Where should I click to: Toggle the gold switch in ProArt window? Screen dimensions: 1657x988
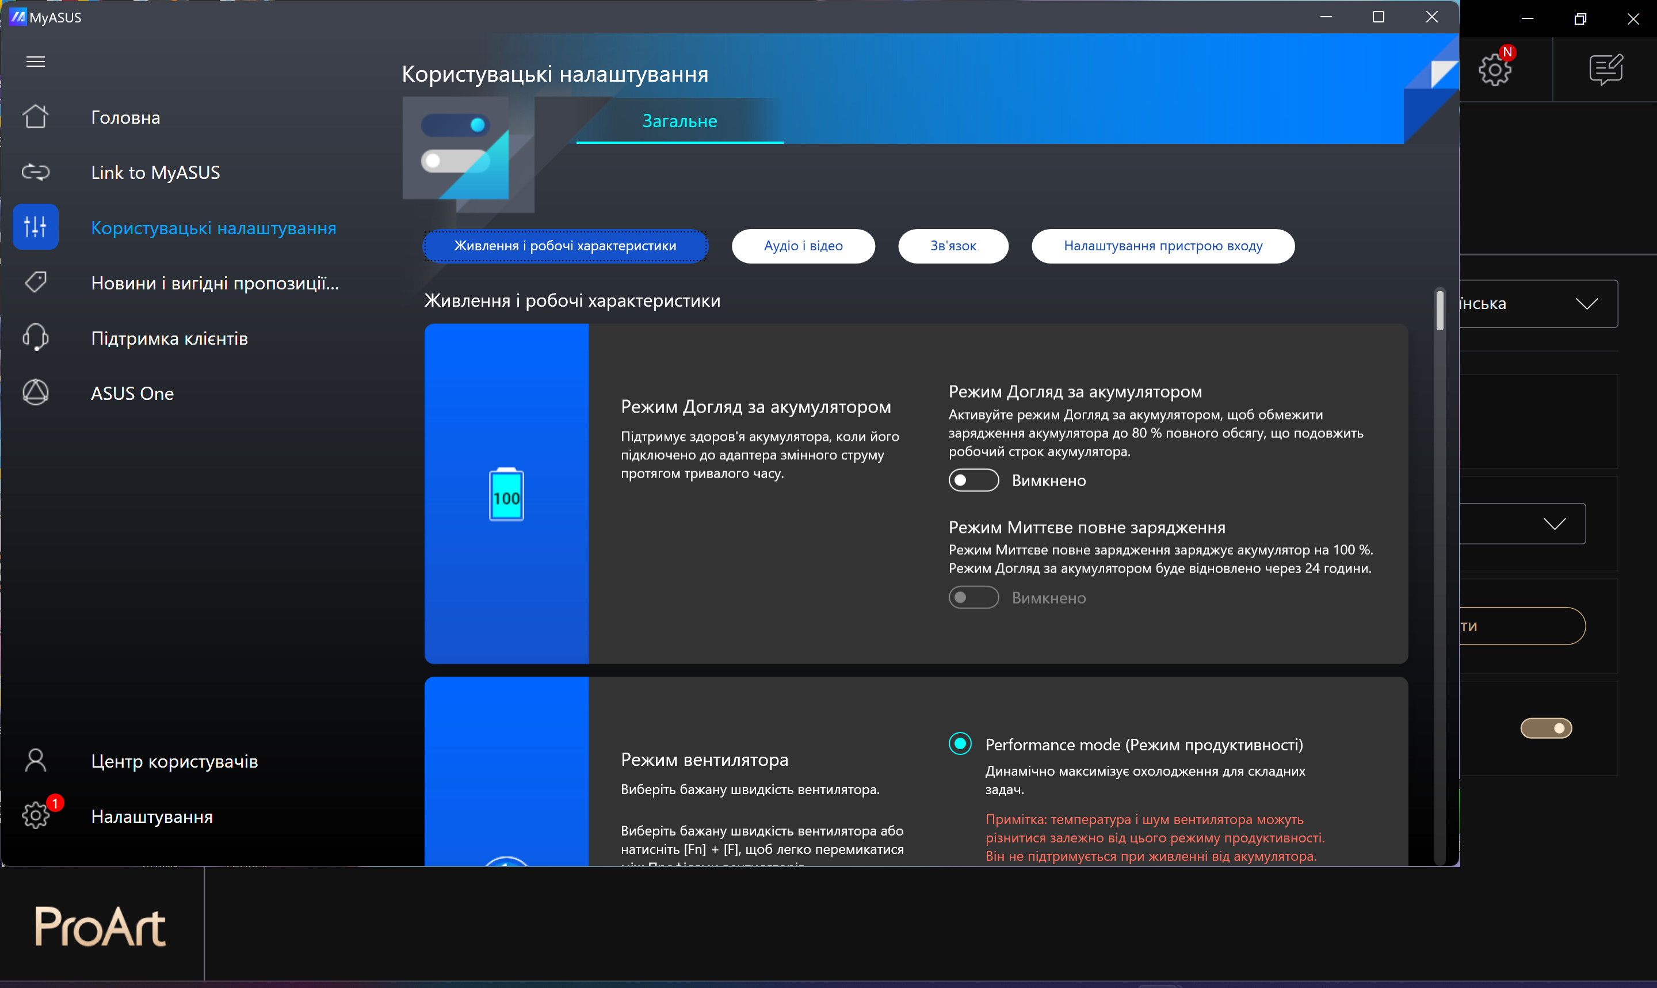pos(1546,728)
